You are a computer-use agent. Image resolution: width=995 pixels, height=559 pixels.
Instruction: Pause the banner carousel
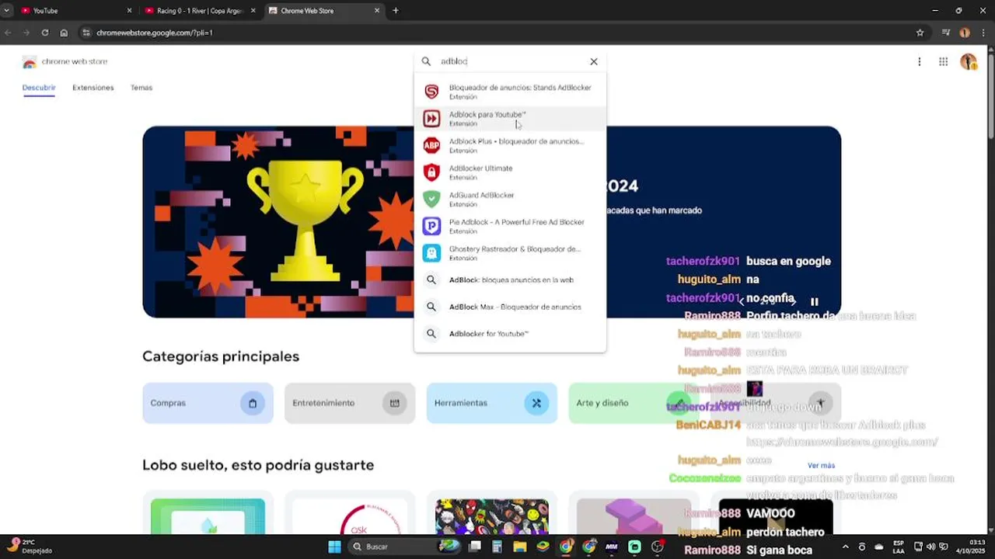(x=815, y=302)
